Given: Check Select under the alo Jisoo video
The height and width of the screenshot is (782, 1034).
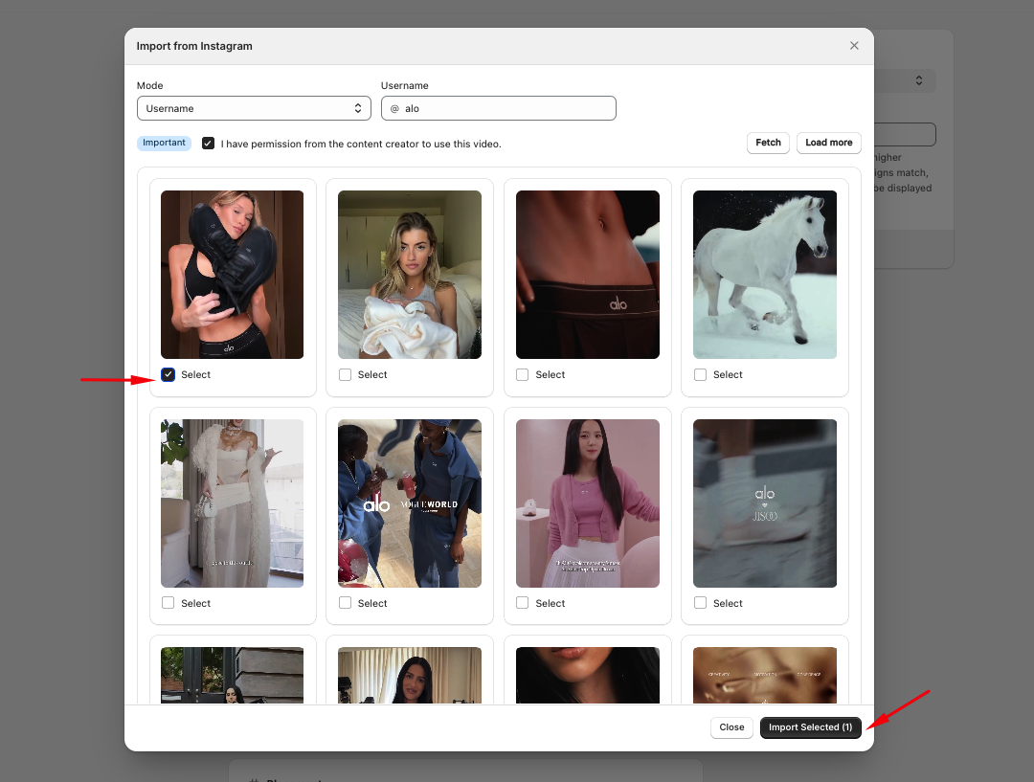Looking at the screenshot, I should click(700, 603).
